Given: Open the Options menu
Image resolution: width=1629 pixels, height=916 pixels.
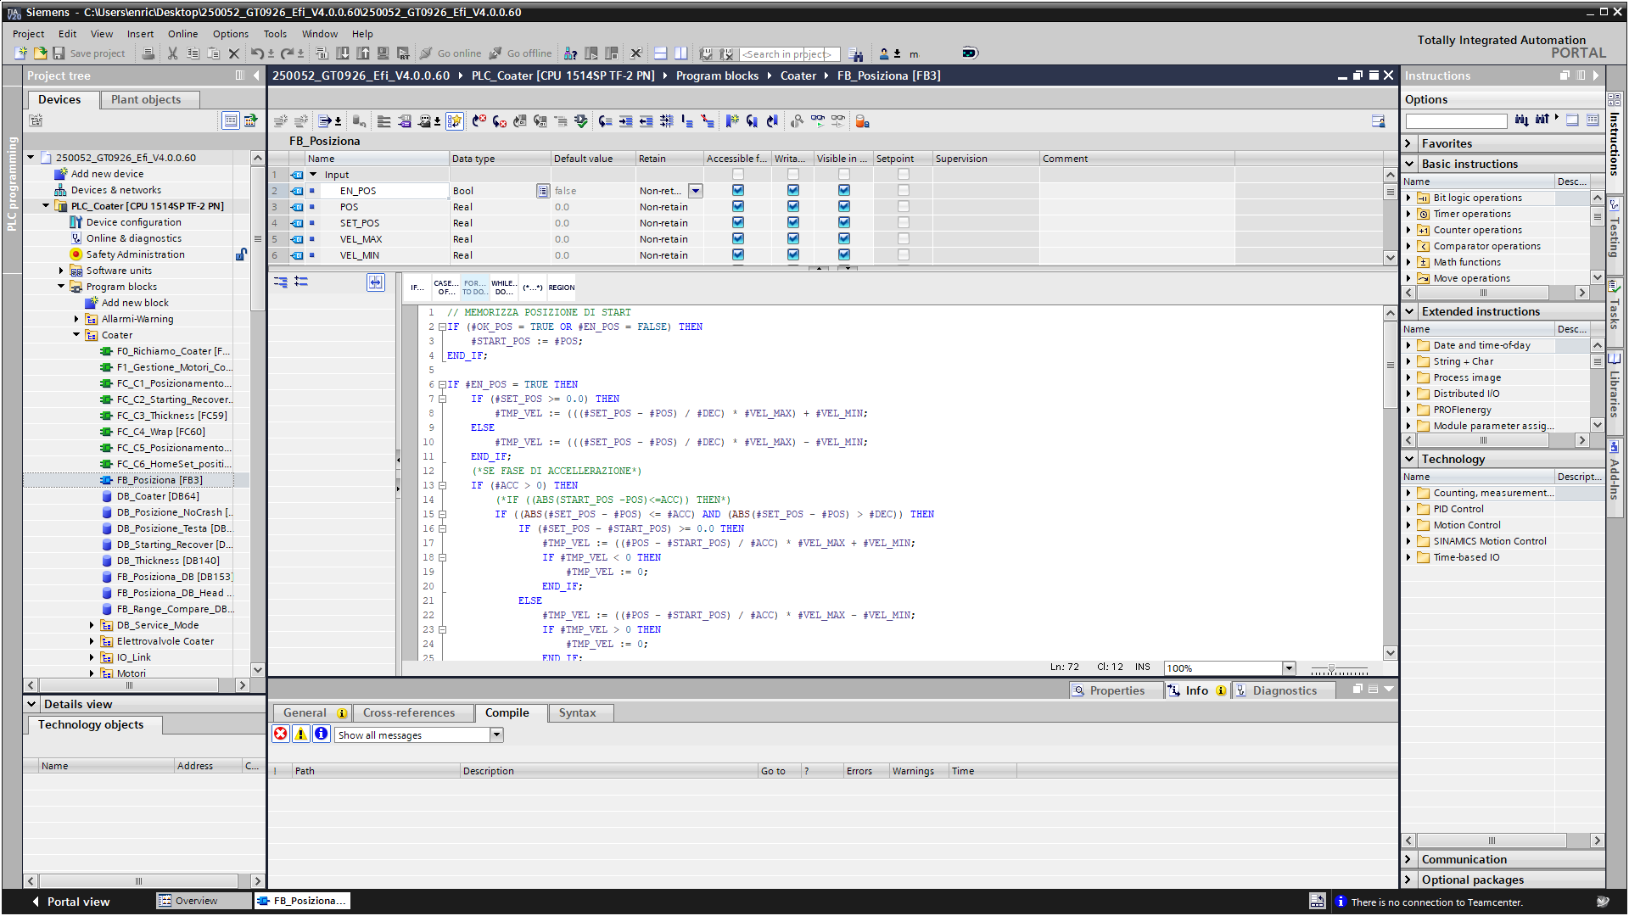Looking at the screenshot, I should [x=231, y=34].
